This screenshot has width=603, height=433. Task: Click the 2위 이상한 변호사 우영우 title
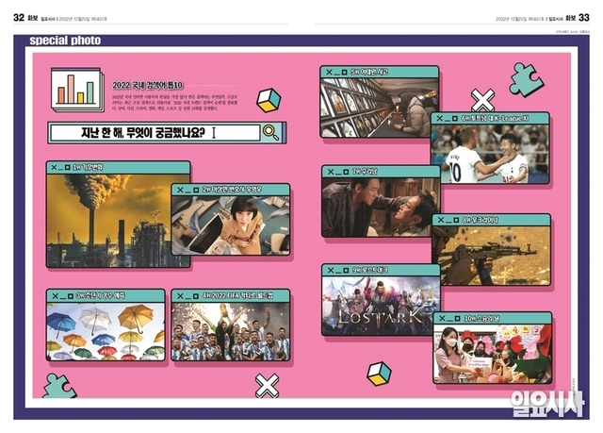pos(232,190)
